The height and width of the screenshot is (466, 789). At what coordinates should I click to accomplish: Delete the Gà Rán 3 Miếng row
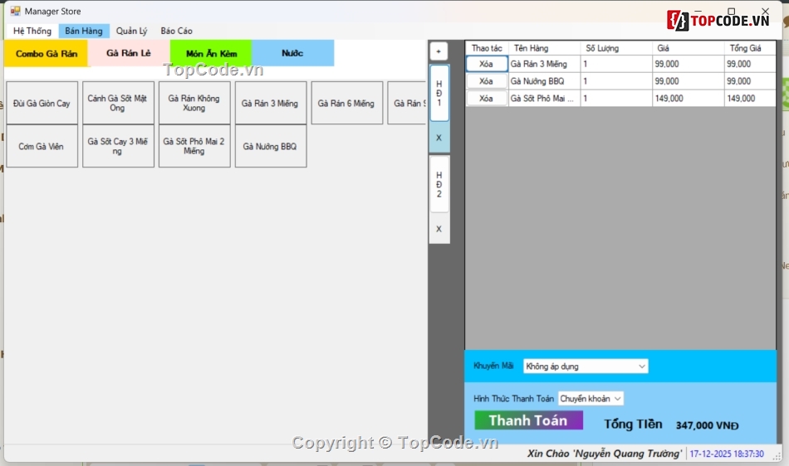486,64
